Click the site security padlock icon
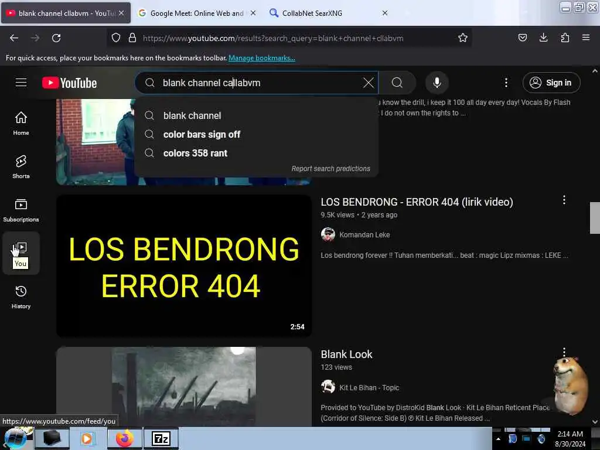Viewport: 600px width, 450px height. tap(132, 38)
